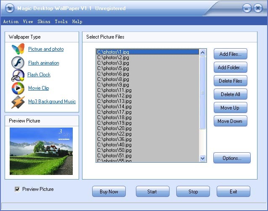Click the Movie Clip media player icon
The width and height of the screenshot is (268, 211).
[18, 88]
